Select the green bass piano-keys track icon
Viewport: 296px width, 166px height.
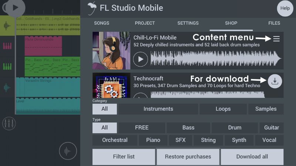pyautogui.click(x=7, y=66)
